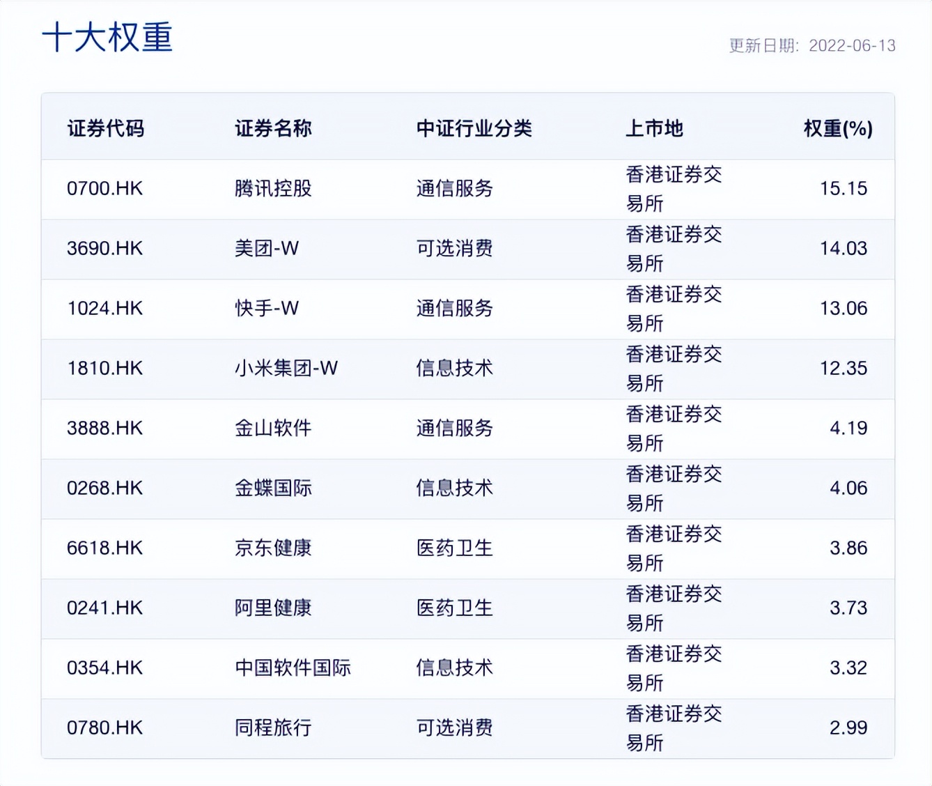Click the 小米集团-W name cell
Screen dimensions: 932x786
click(x=286, y=369)
